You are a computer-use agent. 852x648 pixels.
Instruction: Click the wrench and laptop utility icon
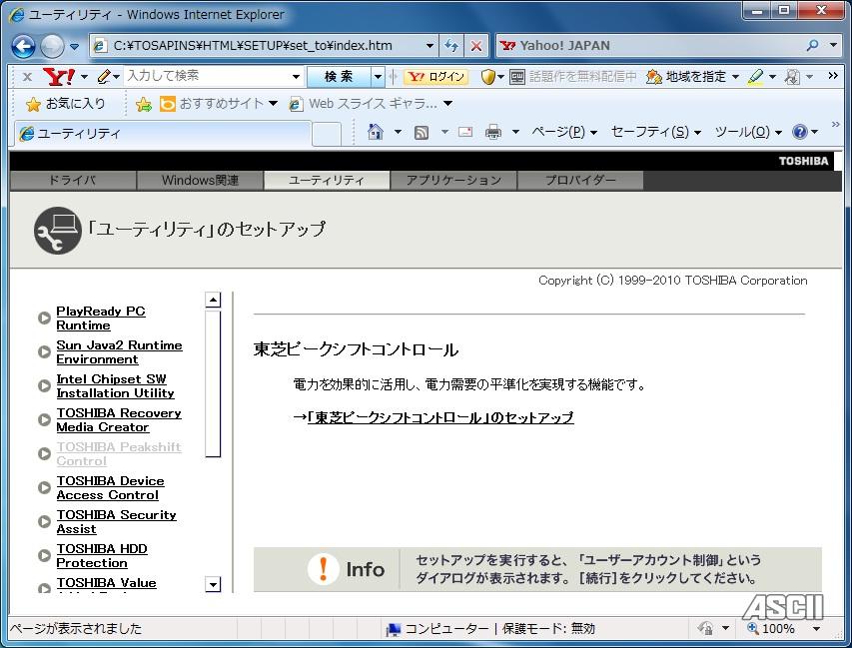(58, 231)
